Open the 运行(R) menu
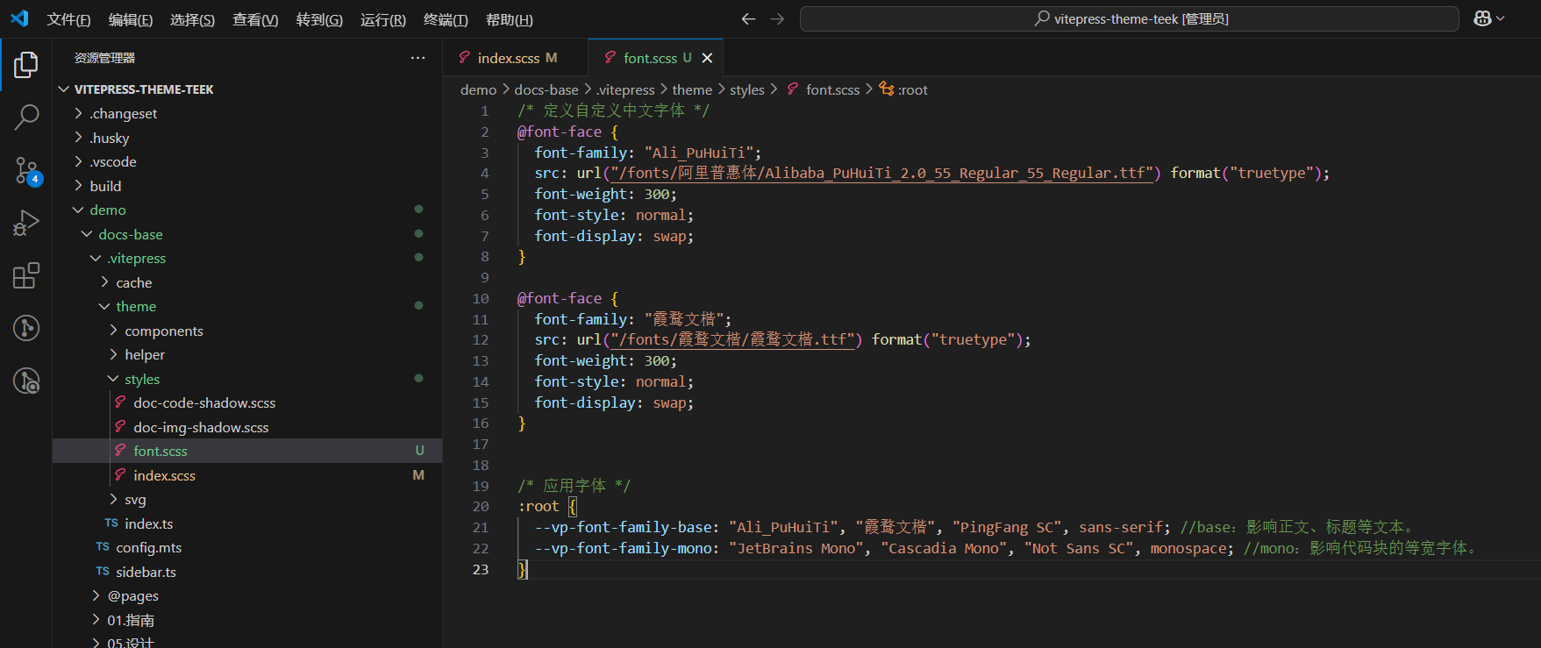Screen dimensions: 1541x648 pyautogui.click(x=383, y=19)
